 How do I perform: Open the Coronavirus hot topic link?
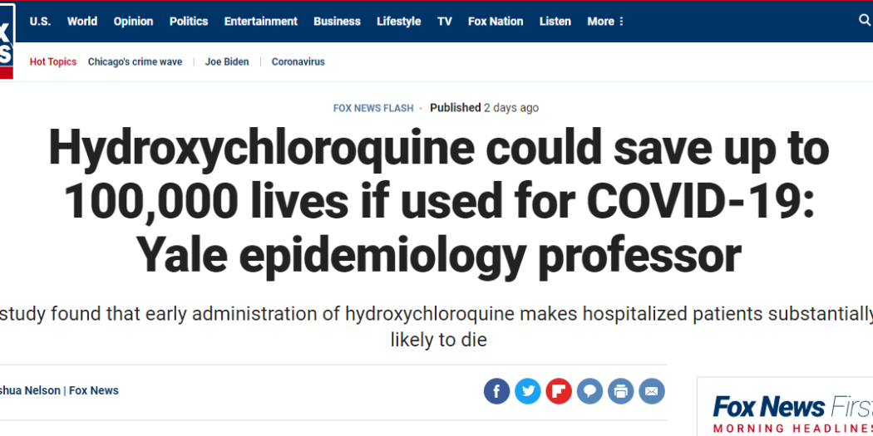298,62
